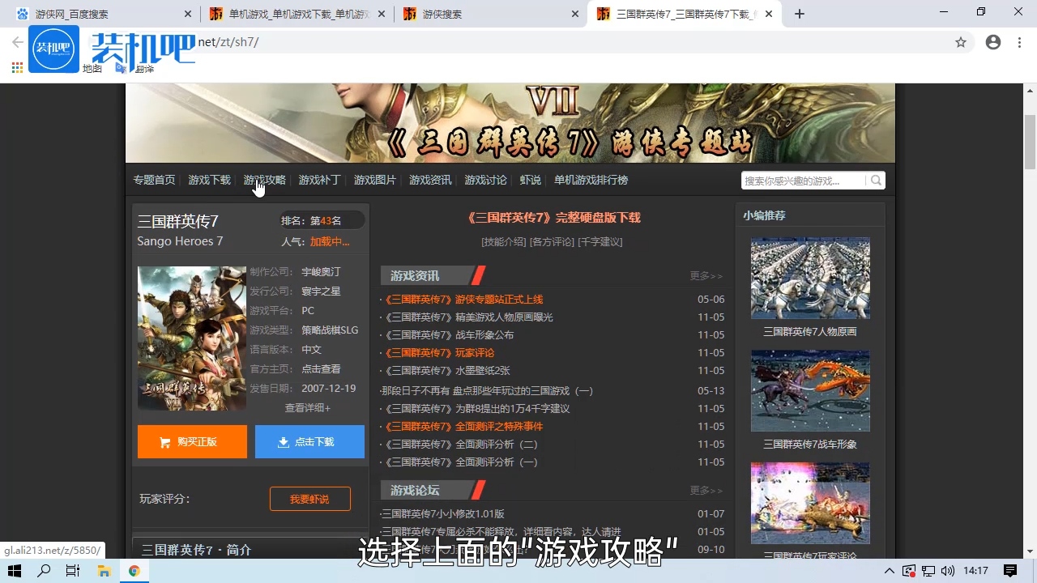The image size is (1037, 583).
Task: Click the shopping cart icon on 购买正版
Action: (164, 441)
